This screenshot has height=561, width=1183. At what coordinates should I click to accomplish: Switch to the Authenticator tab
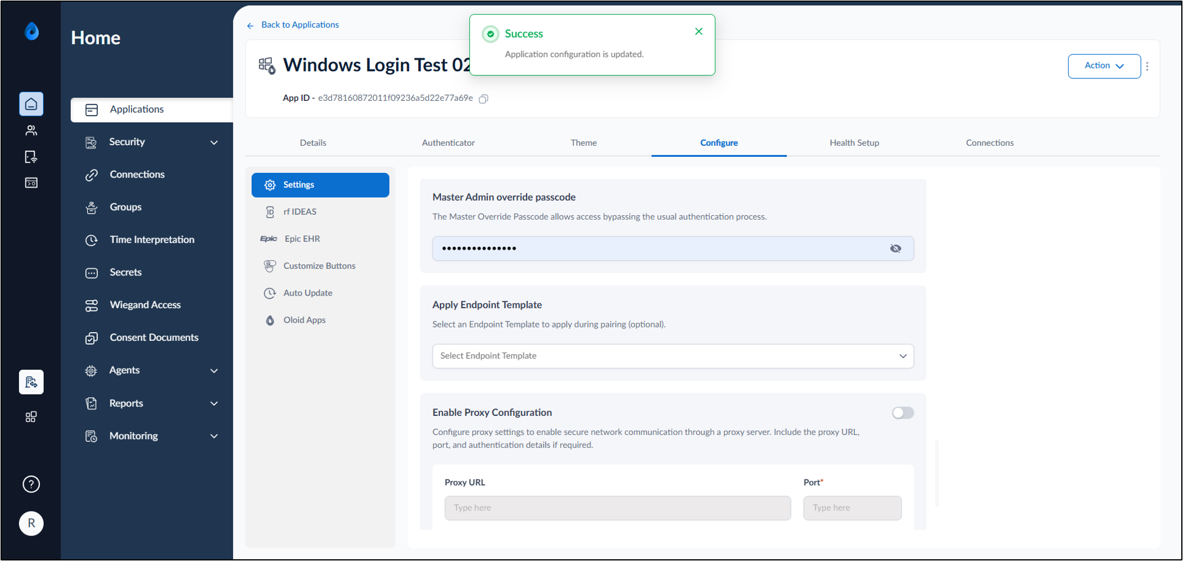[448, 143]
